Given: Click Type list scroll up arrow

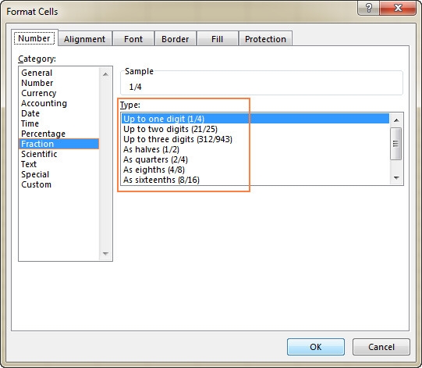Looking at the screenshot, I should pos(396,120).
